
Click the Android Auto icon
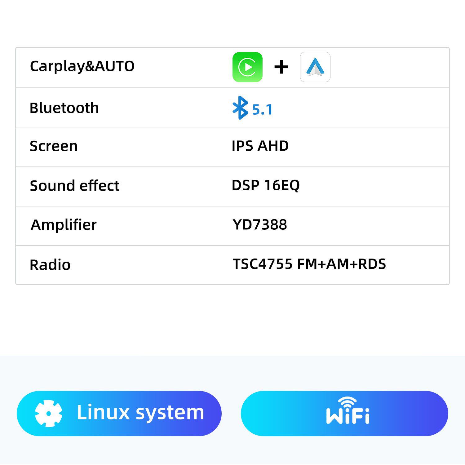(315, 67)
